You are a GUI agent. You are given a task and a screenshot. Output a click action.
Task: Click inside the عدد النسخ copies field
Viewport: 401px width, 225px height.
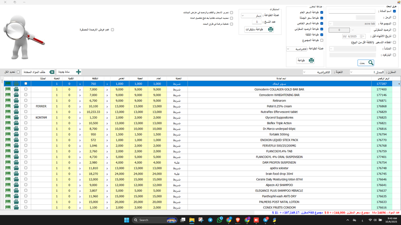coord(257,22)
